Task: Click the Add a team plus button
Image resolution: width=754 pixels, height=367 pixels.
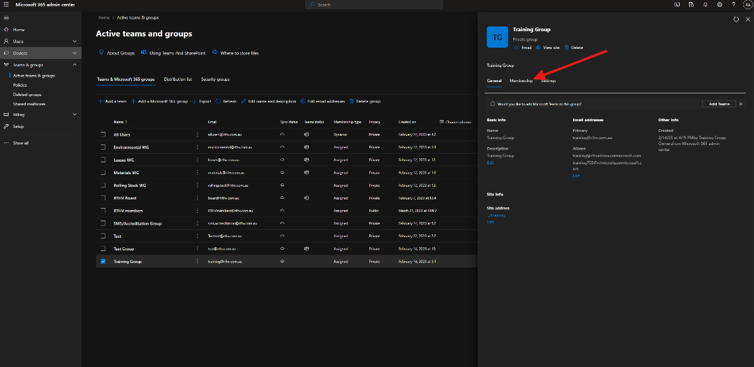Action: click(x=112, y=101)
